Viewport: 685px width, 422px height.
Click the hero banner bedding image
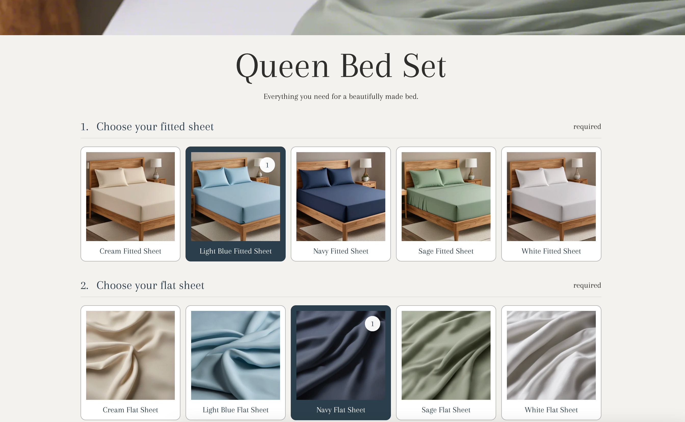342,18
